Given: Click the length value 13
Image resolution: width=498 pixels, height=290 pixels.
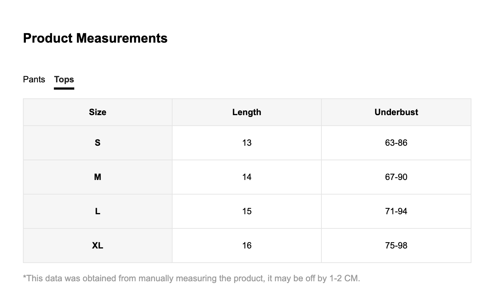Looking at the screenshot, I should (x=247, y=143).
